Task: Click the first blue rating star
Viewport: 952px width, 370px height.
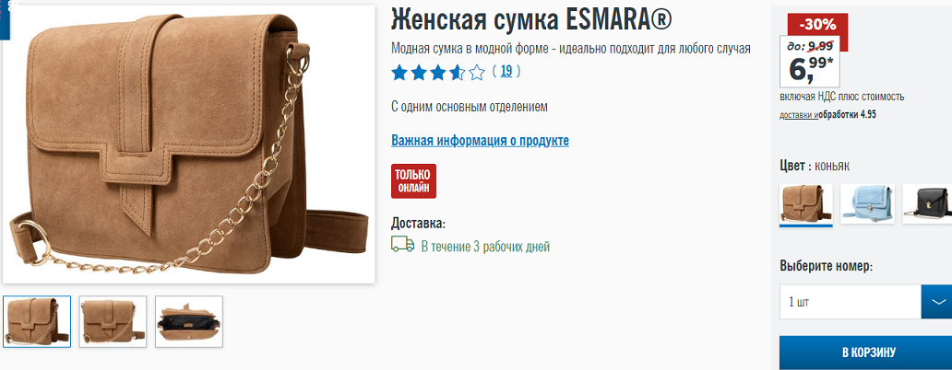Action: (x=399, y=73)
